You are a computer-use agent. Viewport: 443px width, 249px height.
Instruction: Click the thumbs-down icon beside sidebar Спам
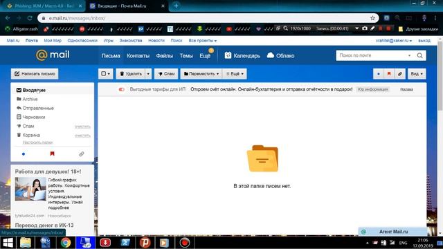click(x=19, y=126)
